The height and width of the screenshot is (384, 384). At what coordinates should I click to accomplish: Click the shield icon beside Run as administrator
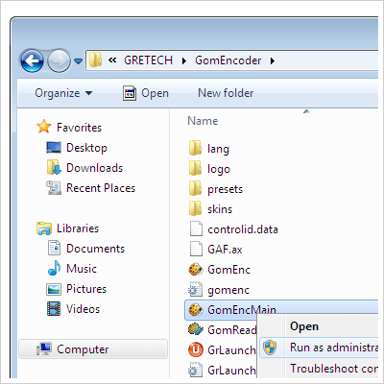coord(270,348)
